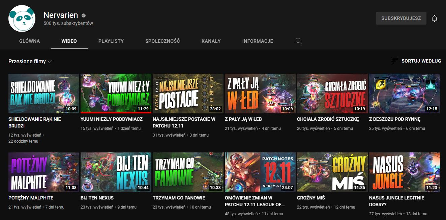This screenshot has height=220, width=446.
Task: Click title link Z PAŁY JĄ W ŁEB
Action: (243, 119)
